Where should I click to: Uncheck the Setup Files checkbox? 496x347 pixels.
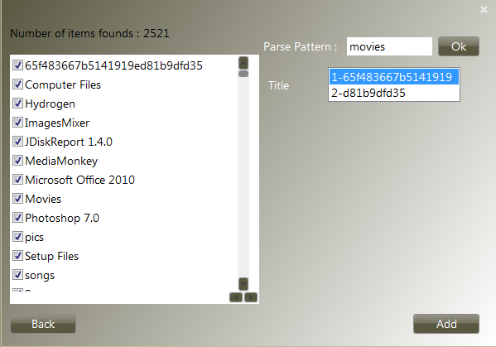[17, 256]
